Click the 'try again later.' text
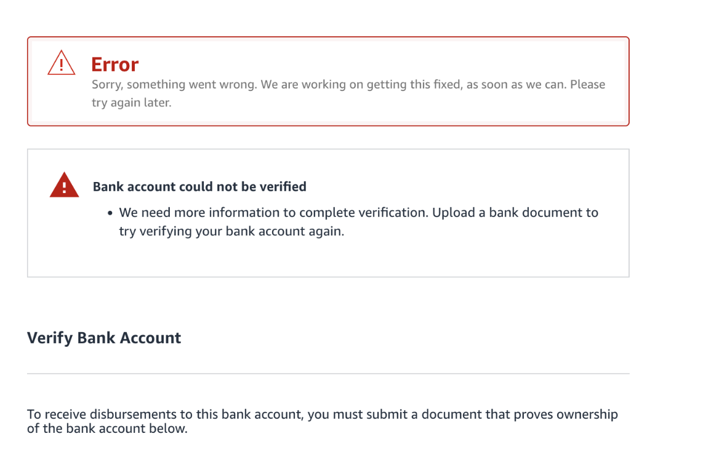The height and width of the screenshot is (455, 703). (131, 103)
